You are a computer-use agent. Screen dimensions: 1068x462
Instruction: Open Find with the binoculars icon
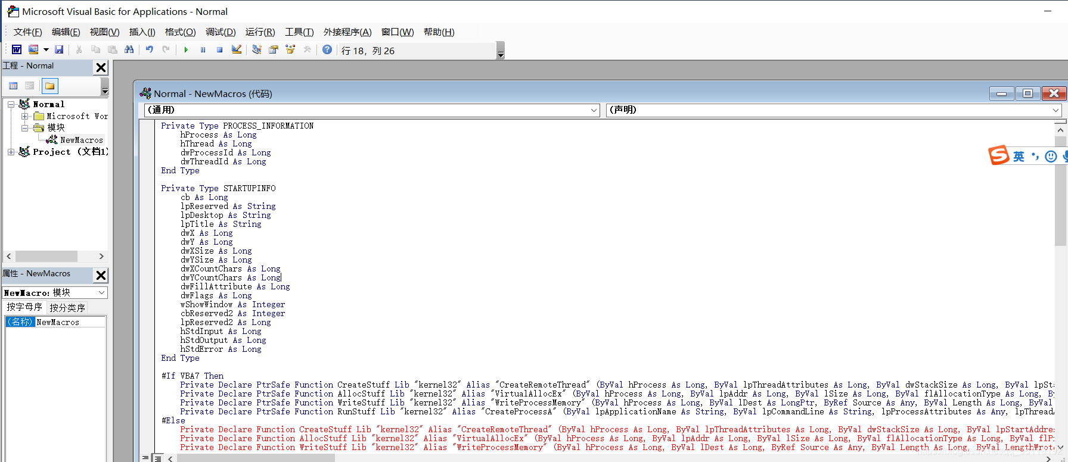(x=129, y=50)
